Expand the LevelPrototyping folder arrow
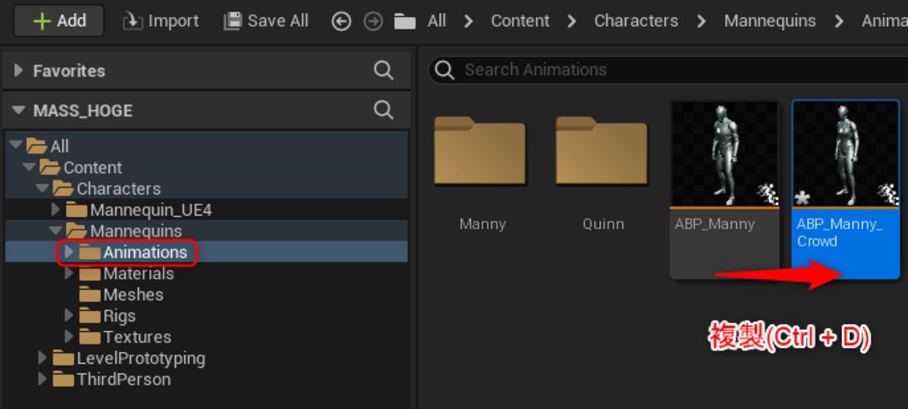Viewport: 908px width, 409px height. [x=43, y=358]
